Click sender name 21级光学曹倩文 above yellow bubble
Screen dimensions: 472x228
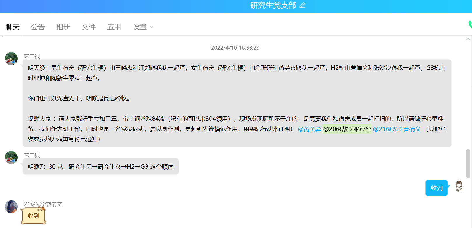pyautogui.click(x=43, y=204)
